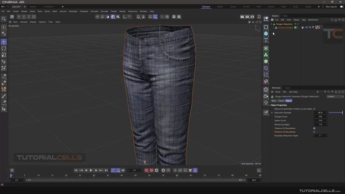This screenshot has width=345, height=194.
Task: Add a Camera object from side palette
Action: tap(266, 96)
